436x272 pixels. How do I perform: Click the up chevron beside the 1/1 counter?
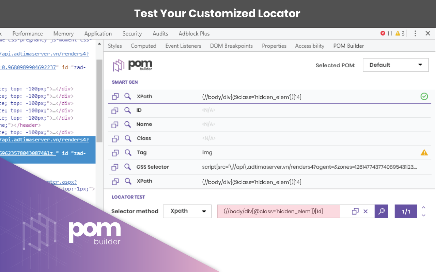click(423, 207)
